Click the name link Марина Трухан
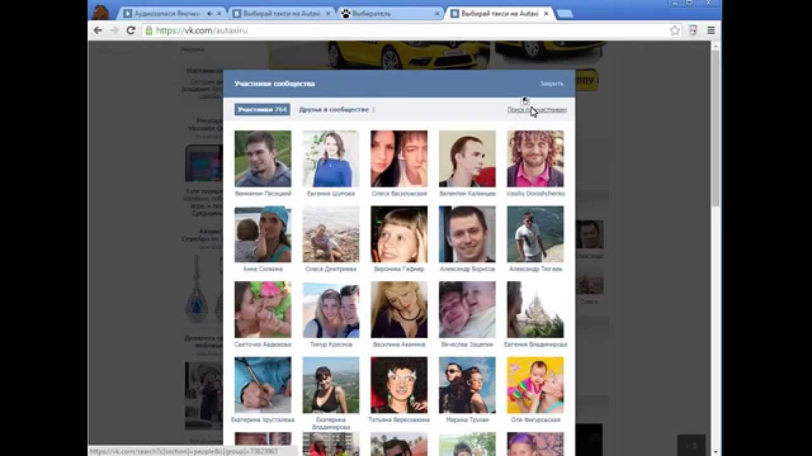 click(x=467, y=420)
